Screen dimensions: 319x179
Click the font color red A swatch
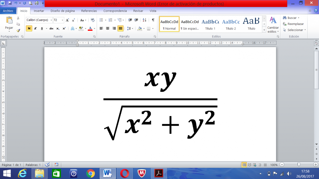(90, 28)
